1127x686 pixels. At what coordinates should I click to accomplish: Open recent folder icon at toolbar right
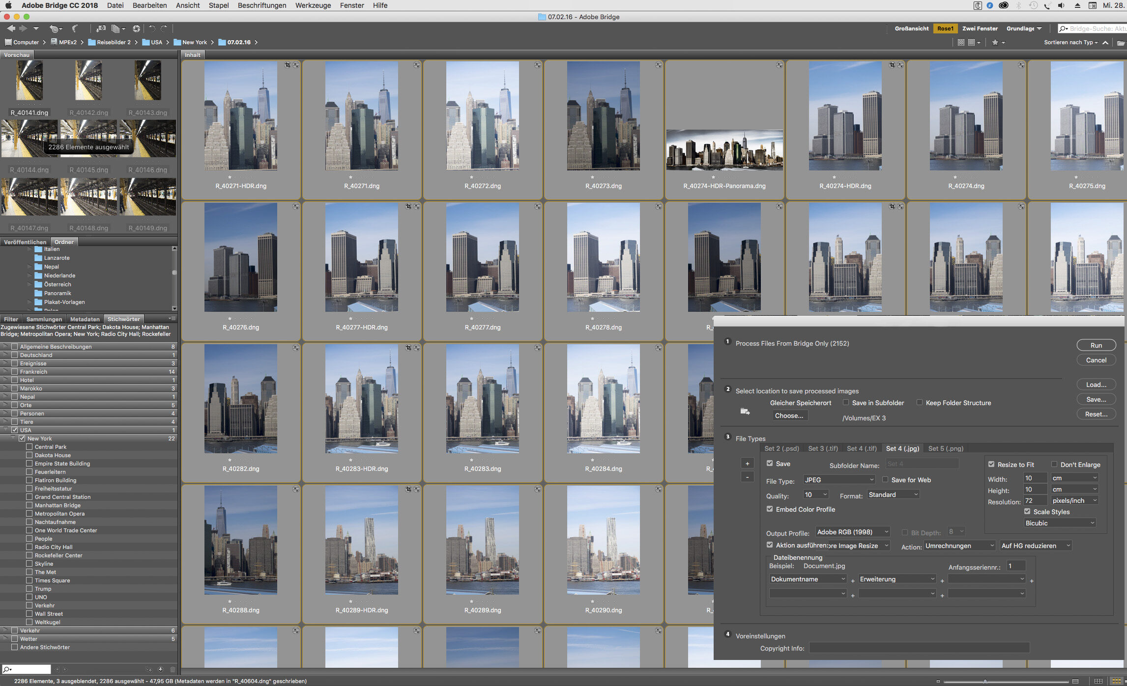(1121, 42)
